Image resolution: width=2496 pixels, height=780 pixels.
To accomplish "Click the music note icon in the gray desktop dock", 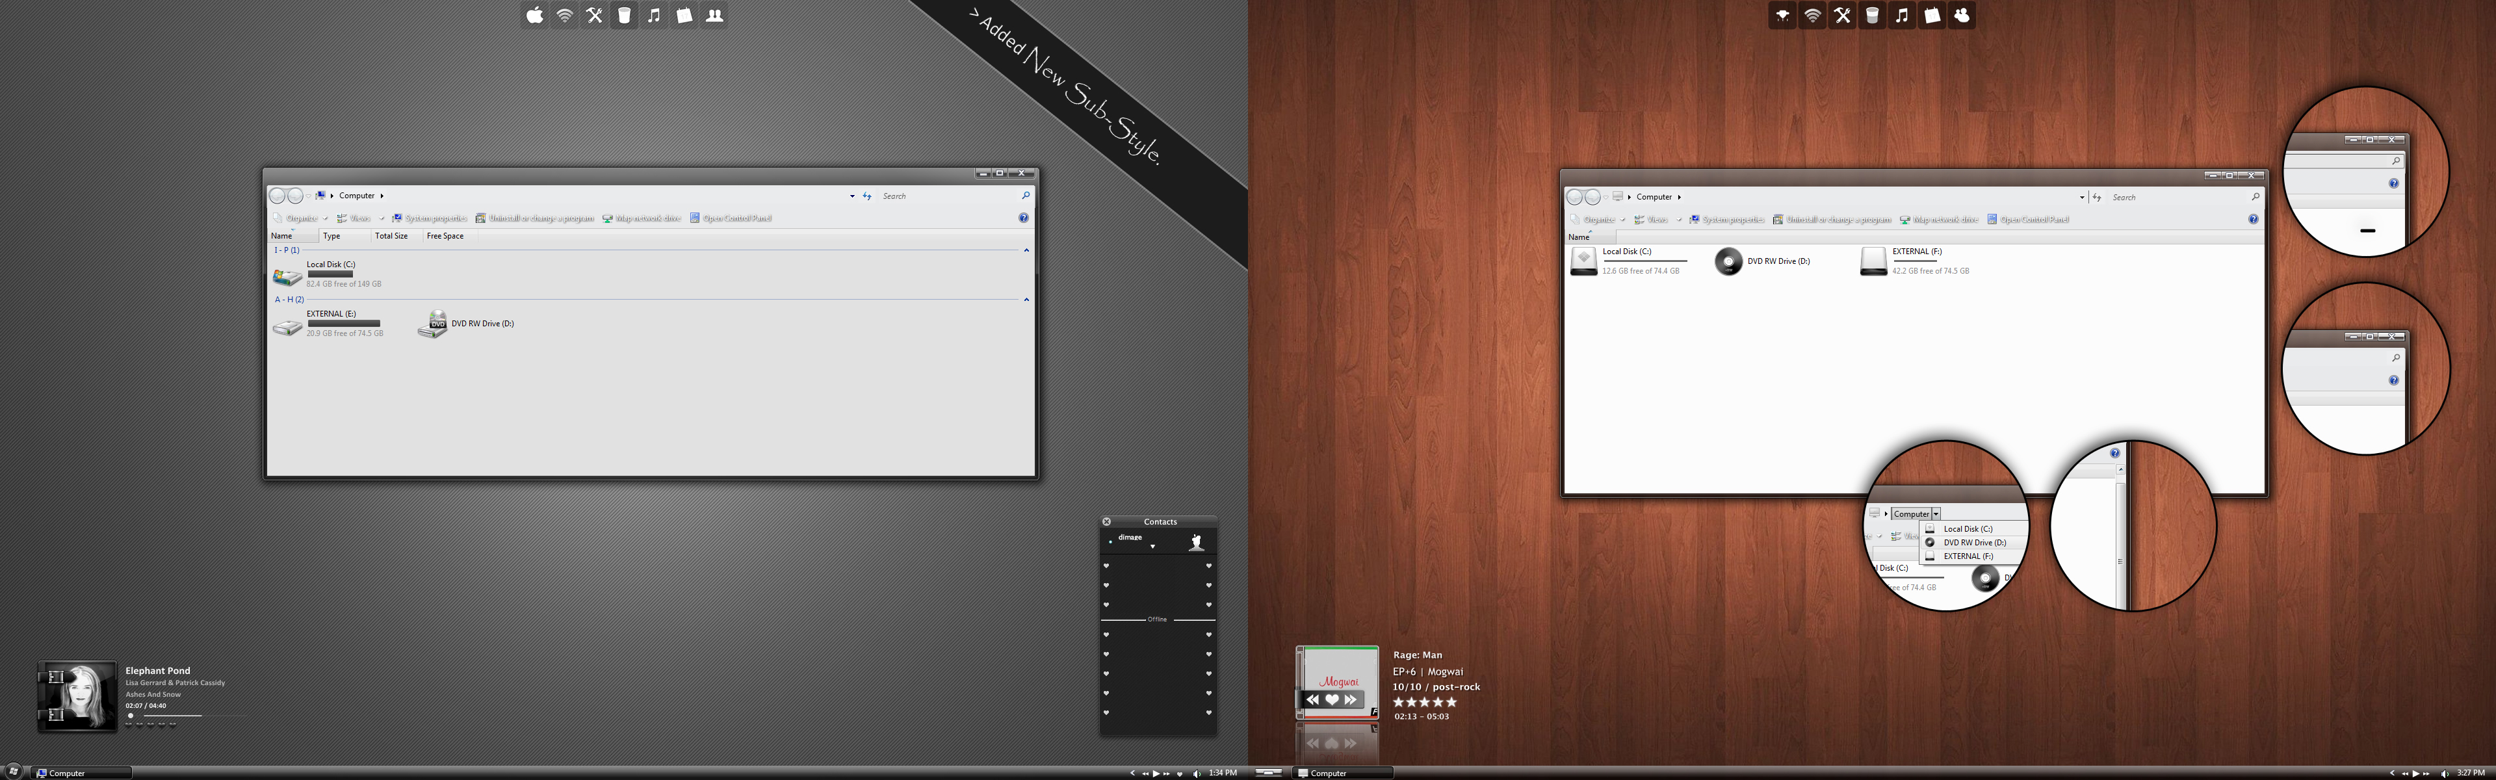I will (655, 16).
